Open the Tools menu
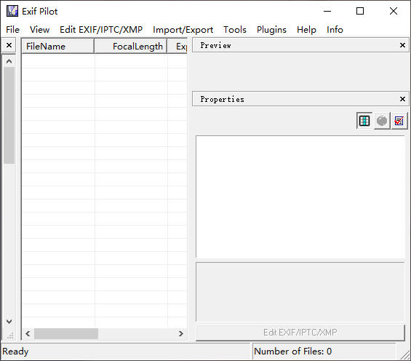Viewport: 411px width, 361px height. [x=235, y=30]
